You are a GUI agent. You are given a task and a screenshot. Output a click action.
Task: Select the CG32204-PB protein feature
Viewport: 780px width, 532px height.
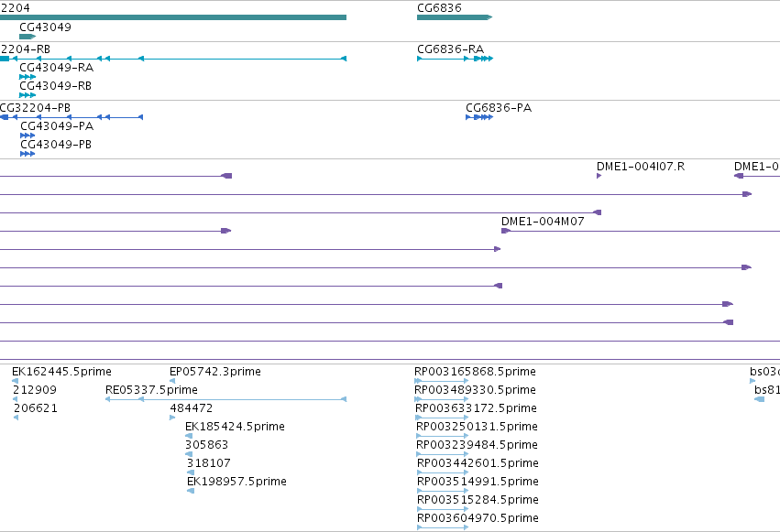(71, 117)
